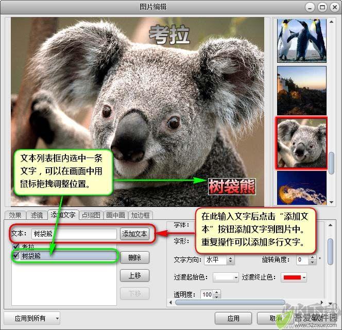This screenshot has height=330, width=342.
Task: Click the 删除 button
Action: point(134,257)
